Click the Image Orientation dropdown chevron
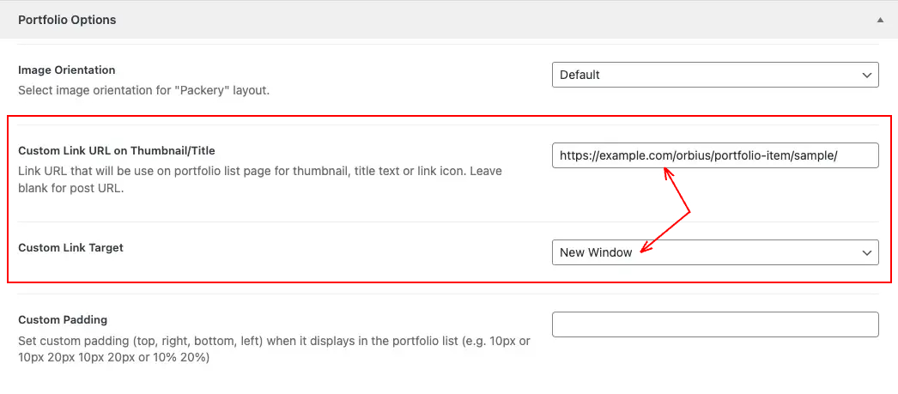Screen dimensions: 898x394 [866, 75]
